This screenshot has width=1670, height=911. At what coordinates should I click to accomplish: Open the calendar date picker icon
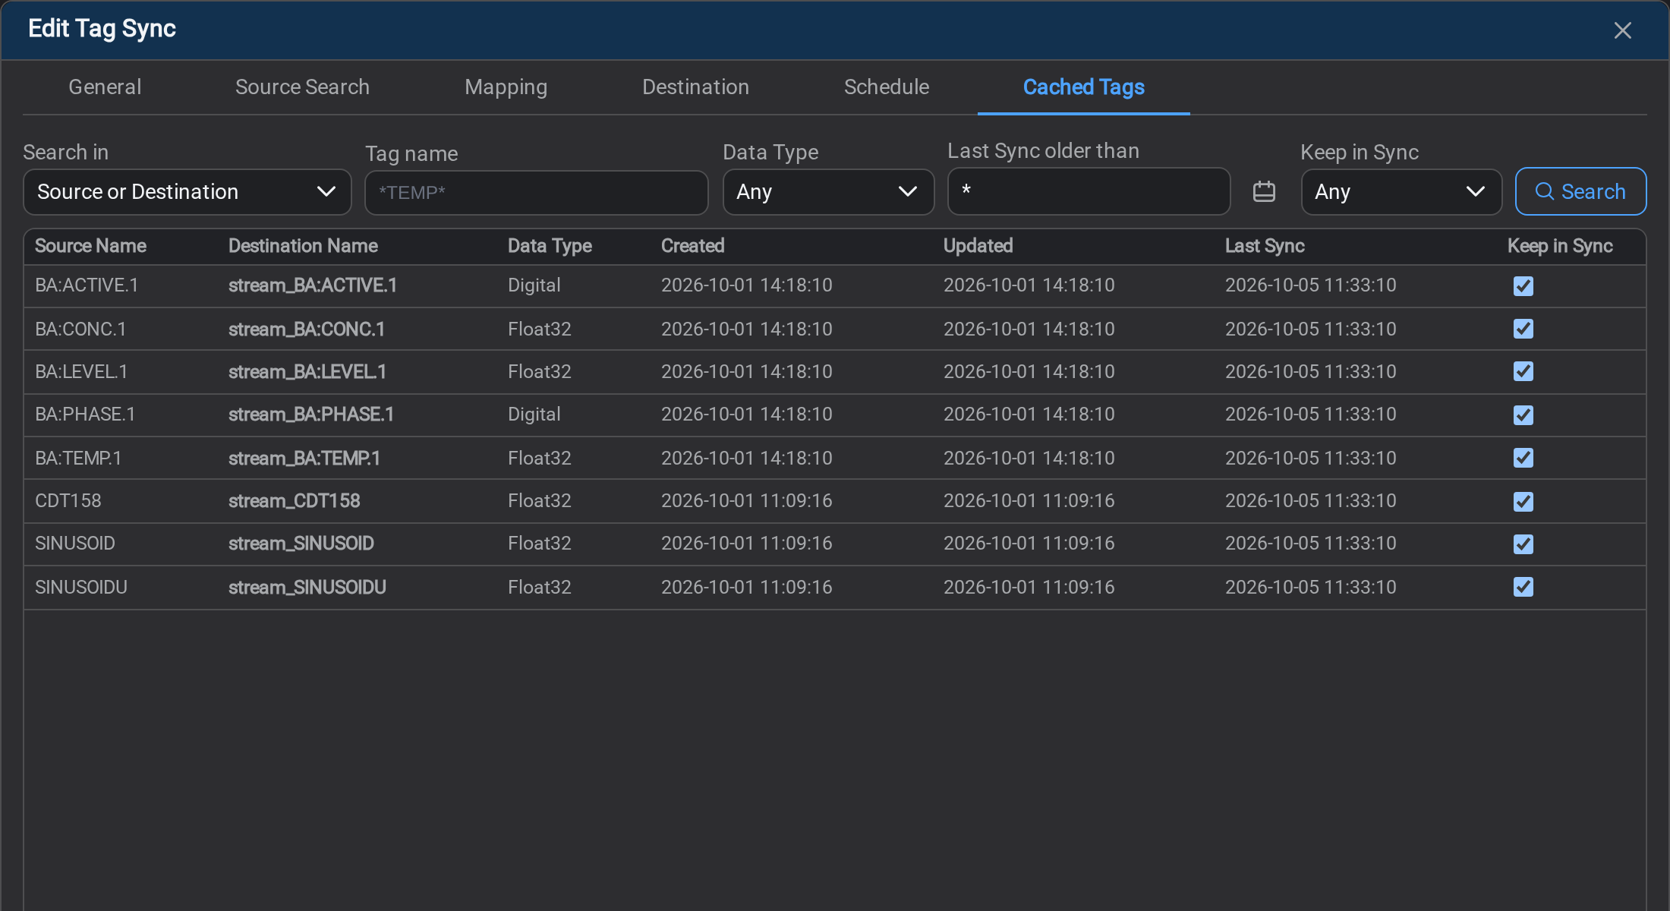[1264, 191]
